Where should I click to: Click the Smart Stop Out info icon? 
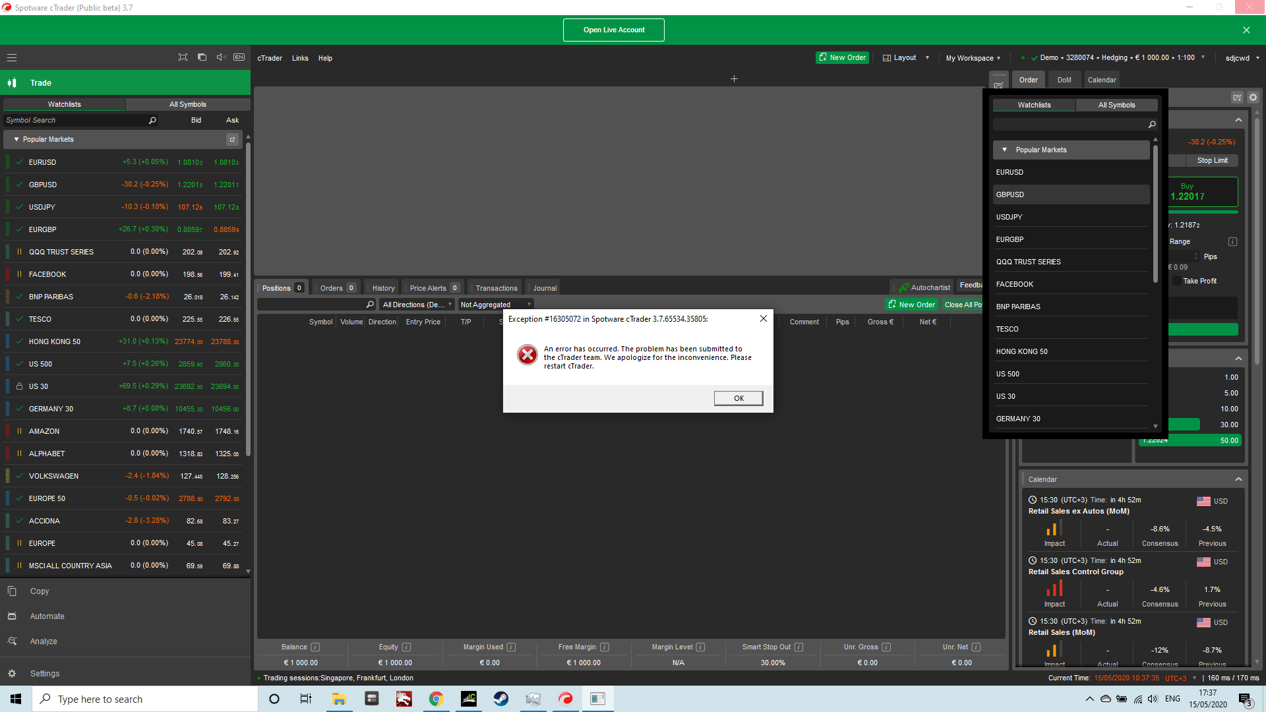coord(799,647)
